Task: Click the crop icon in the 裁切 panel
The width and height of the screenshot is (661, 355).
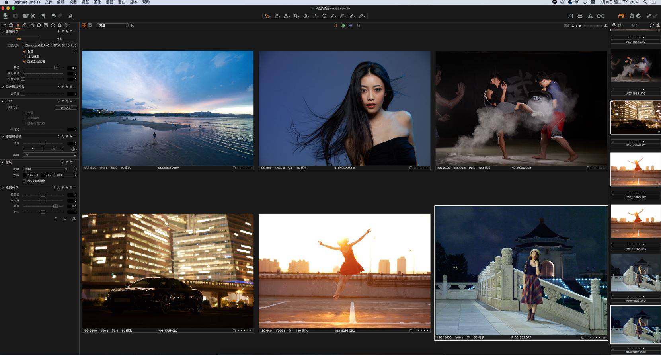Action: coord(75,169)
